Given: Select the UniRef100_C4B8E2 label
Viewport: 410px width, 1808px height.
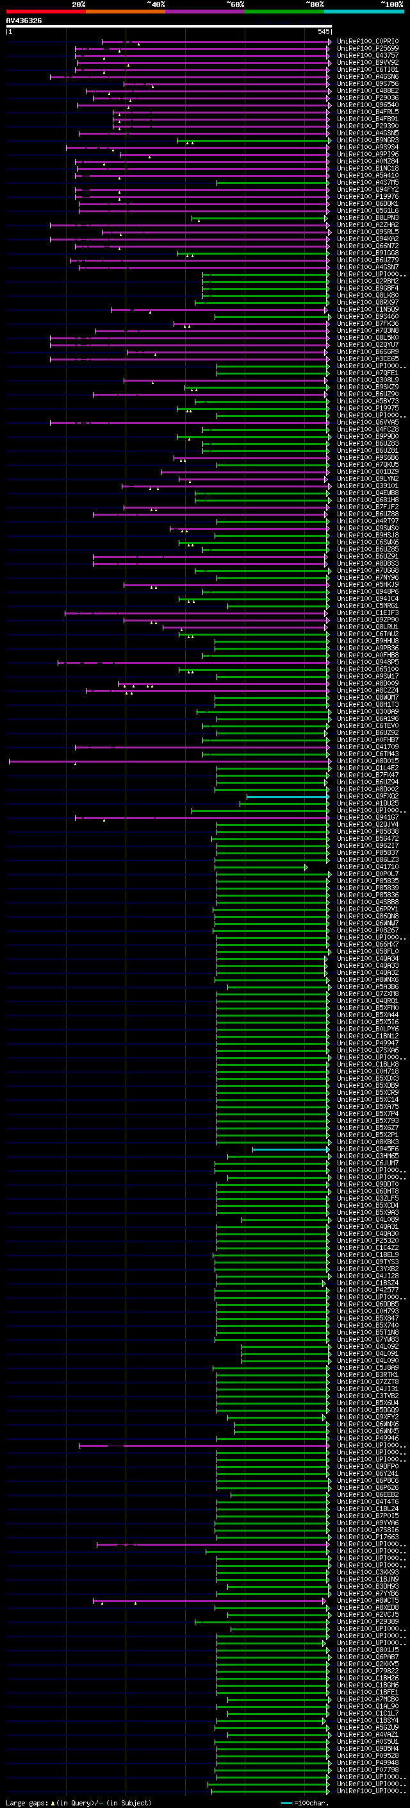Looking at the screenshot, I should click(368, 90).
